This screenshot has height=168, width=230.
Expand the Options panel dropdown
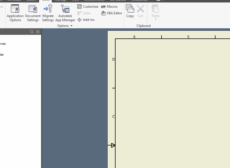[71, 26]
